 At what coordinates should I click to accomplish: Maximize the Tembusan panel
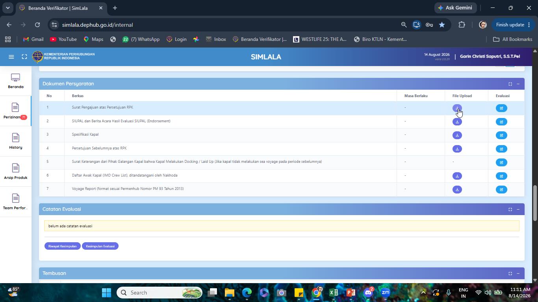click(510, 273)
